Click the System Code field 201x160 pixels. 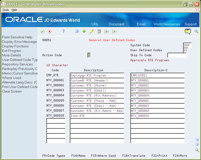187,45
